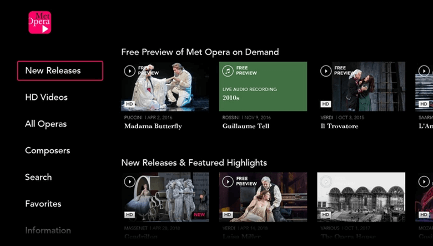The image size is (433, 246).
Task: Open Search from the sidebar
Action: (x=38, y=177)
